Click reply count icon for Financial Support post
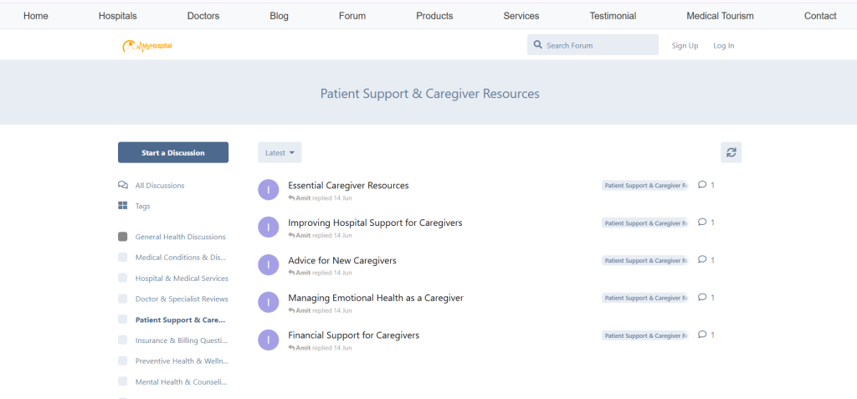Viewport: 857px width, 399px height. click(702, 335)
